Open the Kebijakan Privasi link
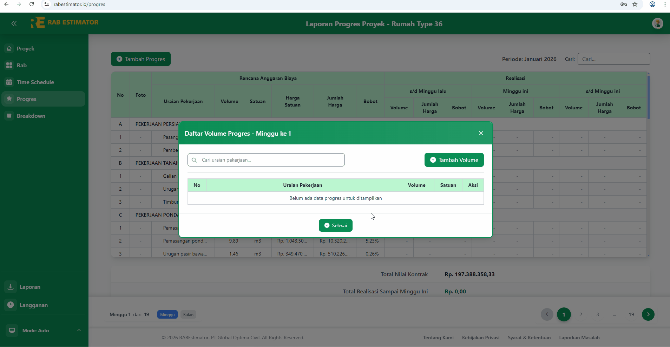Image resolution: width=670 pixels, height=347 pixels. pyautogui.click(x=480, y=338)
